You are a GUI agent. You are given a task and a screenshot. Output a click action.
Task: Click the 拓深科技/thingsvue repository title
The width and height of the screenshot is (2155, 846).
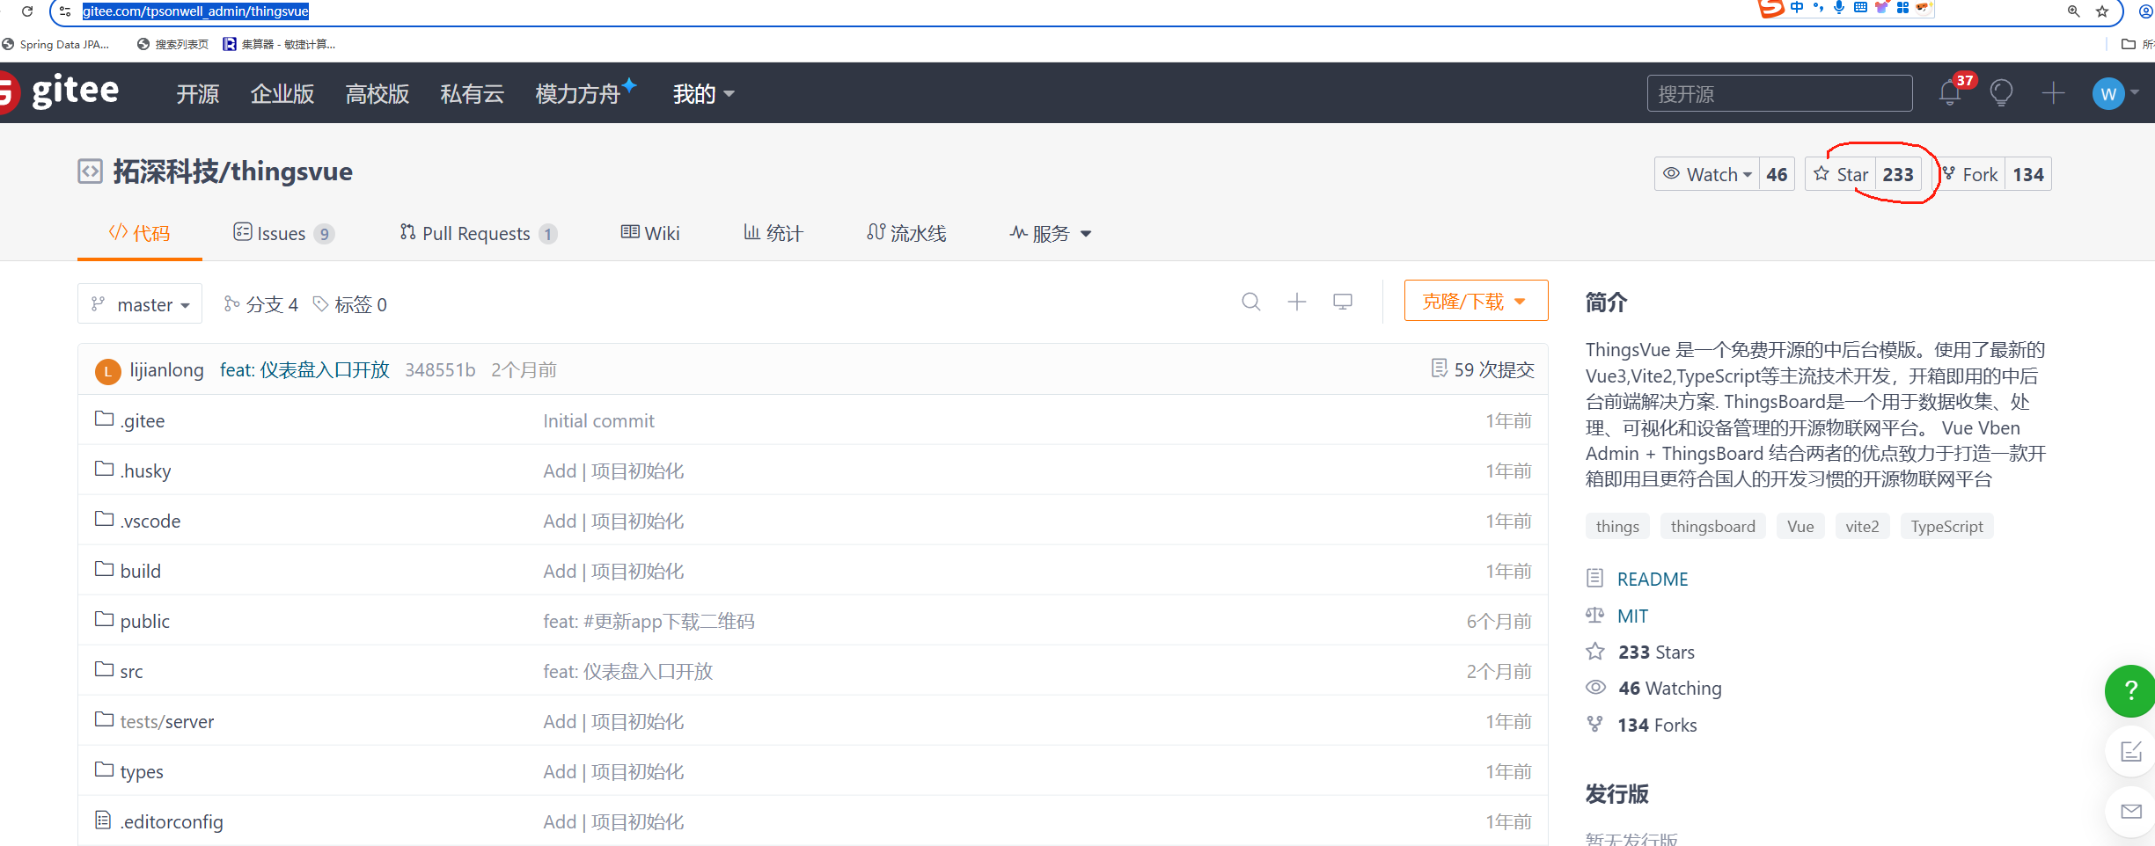232,171
